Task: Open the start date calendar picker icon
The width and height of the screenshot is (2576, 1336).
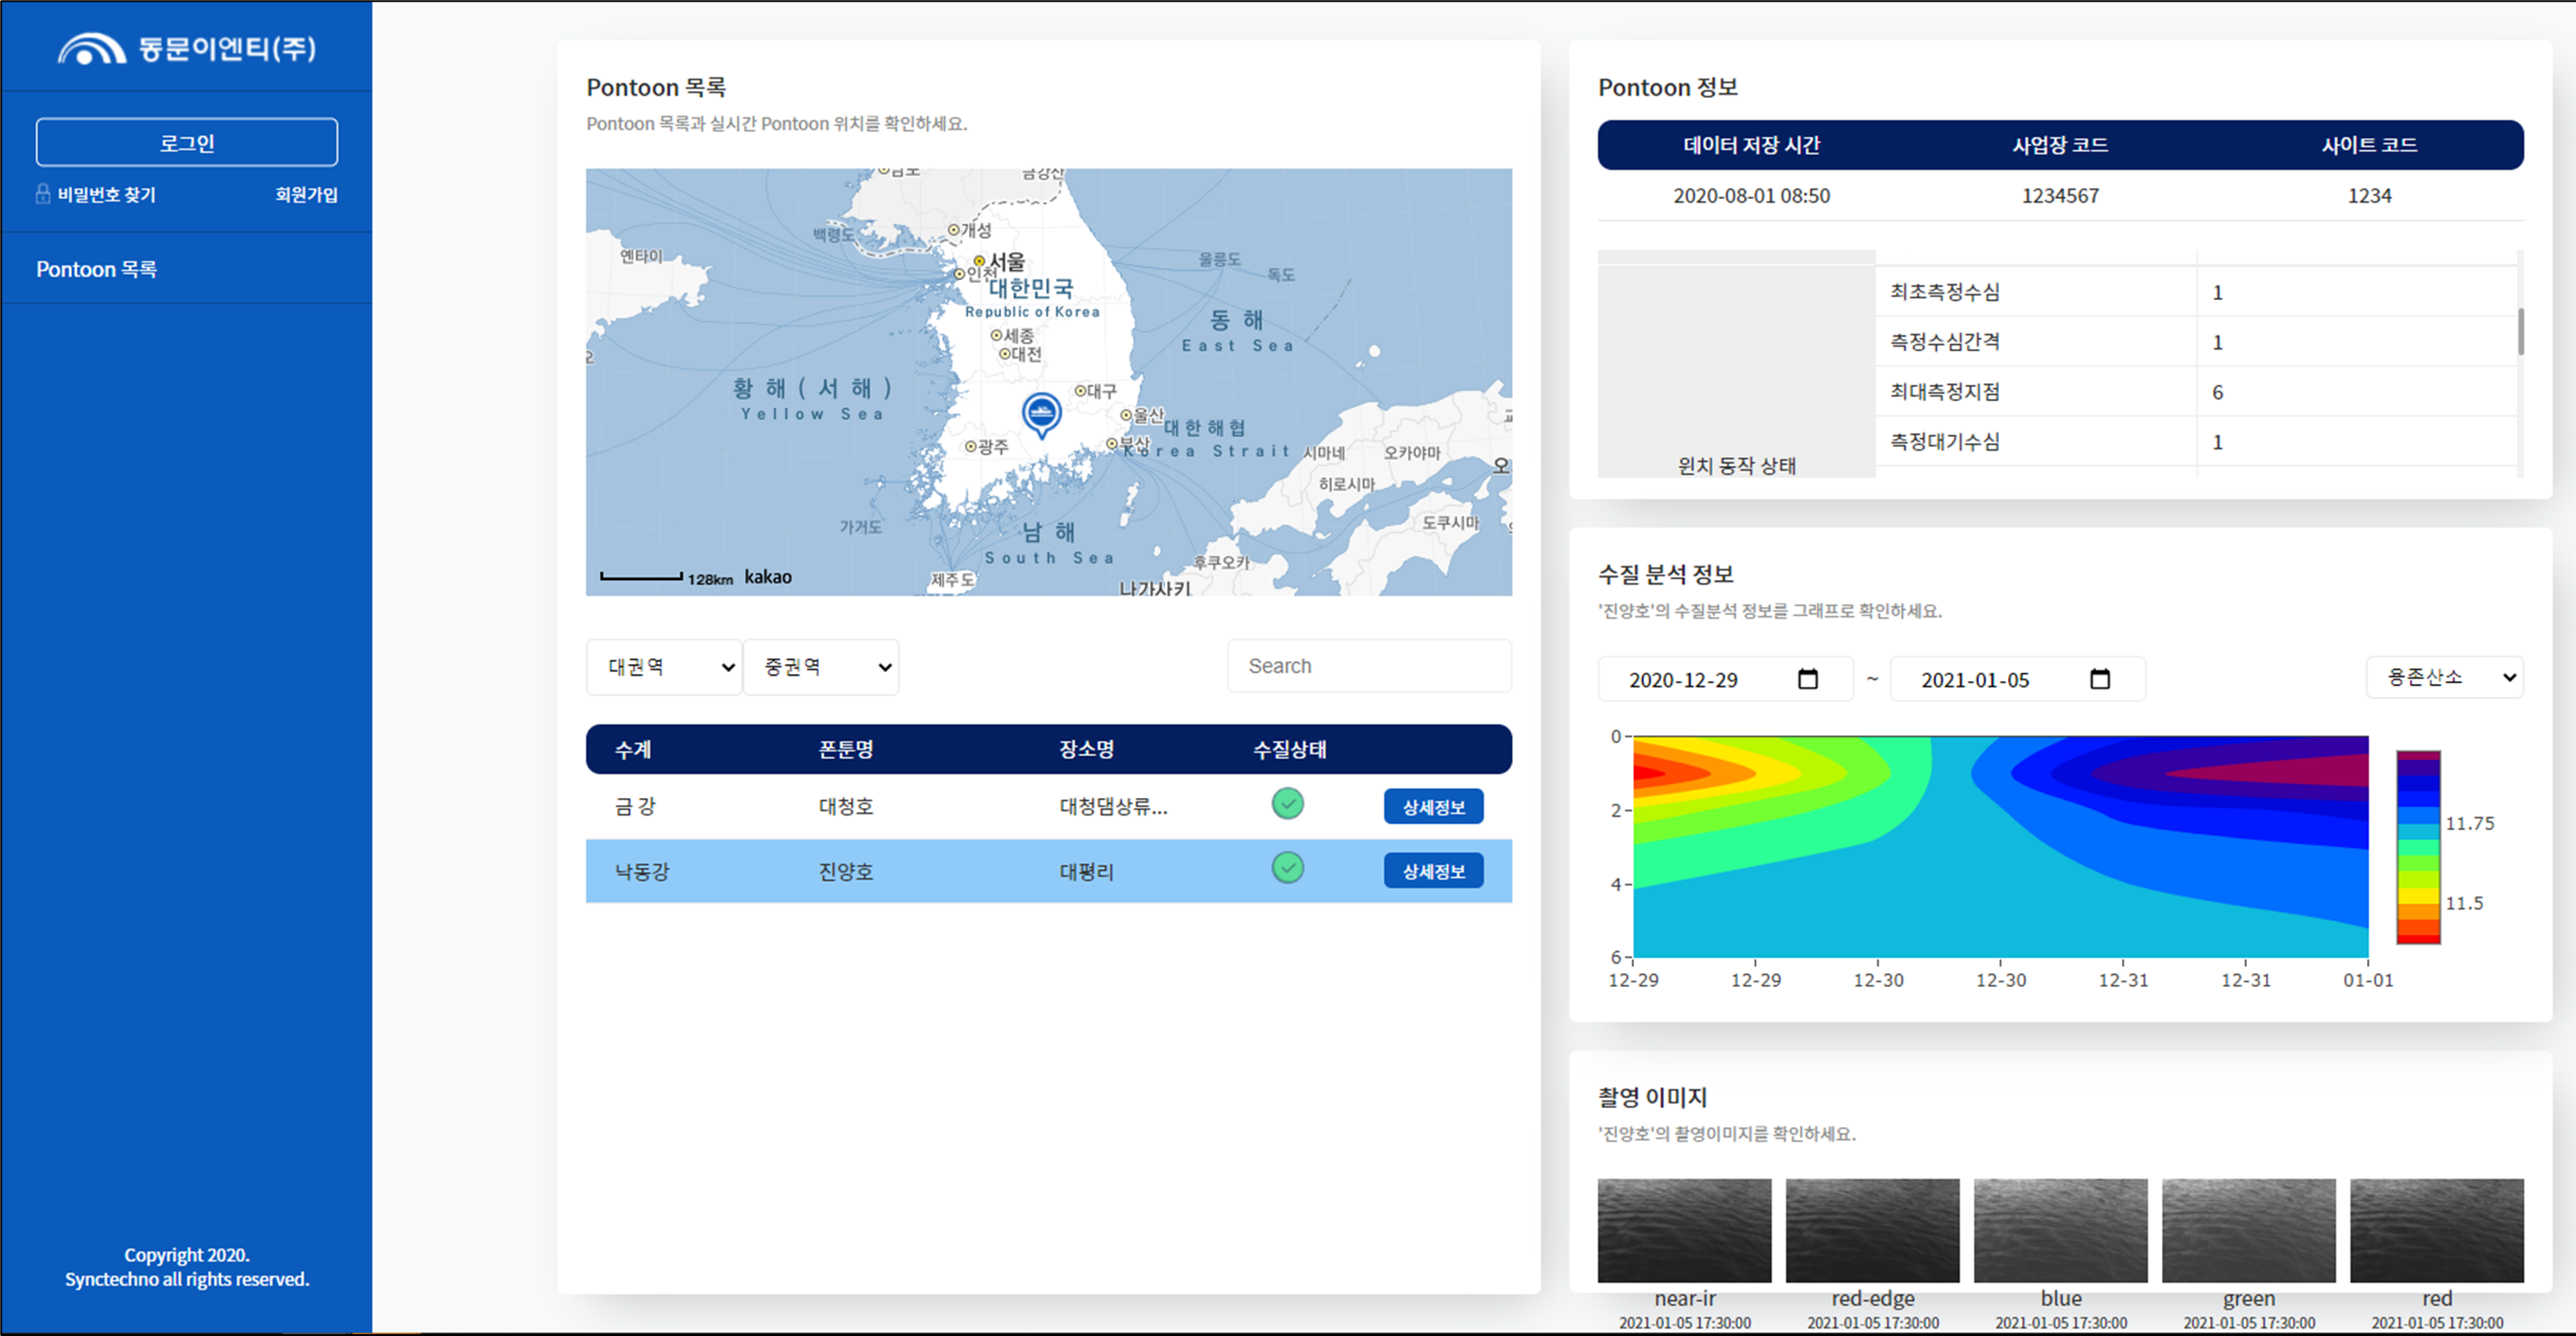Action: coord(1807,679)
